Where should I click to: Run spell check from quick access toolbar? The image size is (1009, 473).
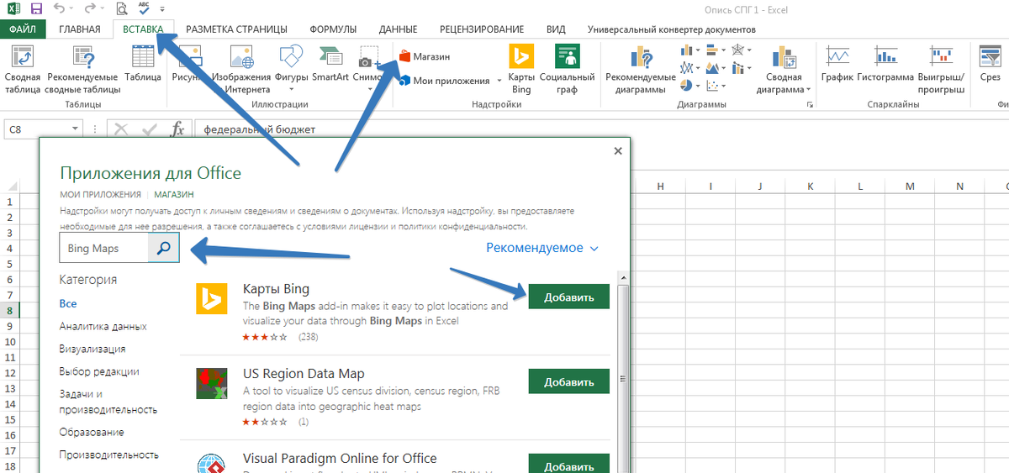pyautogui.click(x=143, y=8)
